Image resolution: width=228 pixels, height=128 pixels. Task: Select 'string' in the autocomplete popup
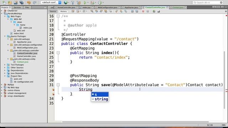[100, 99]
